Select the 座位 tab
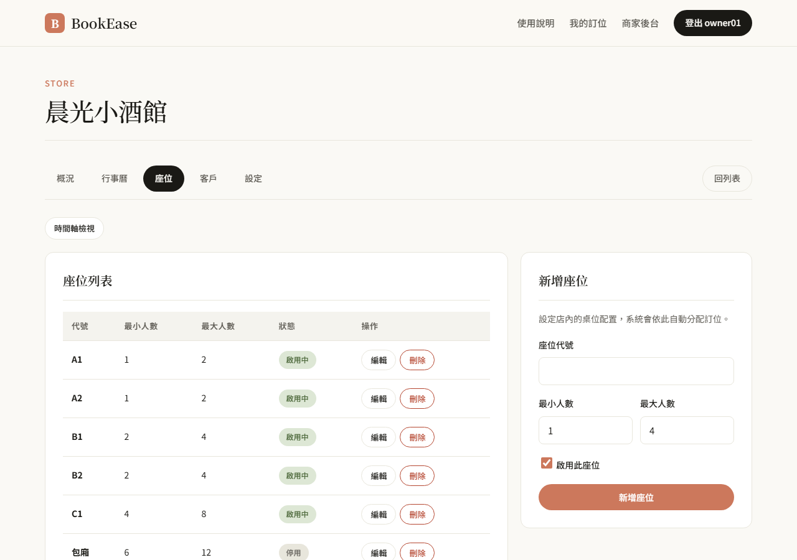 (164, 179)
